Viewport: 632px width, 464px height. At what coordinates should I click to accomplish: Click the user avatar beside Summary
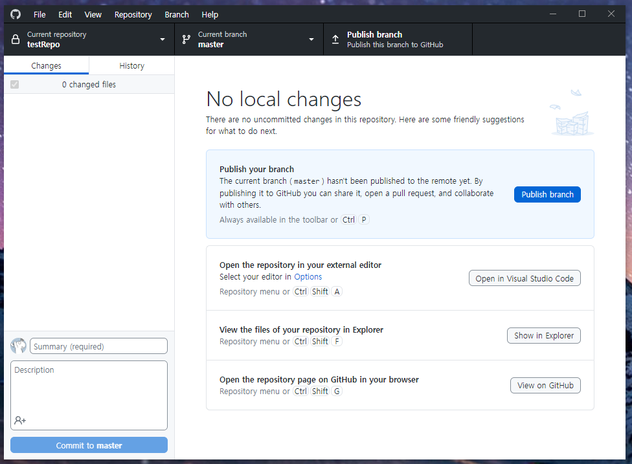pos(18,346)
